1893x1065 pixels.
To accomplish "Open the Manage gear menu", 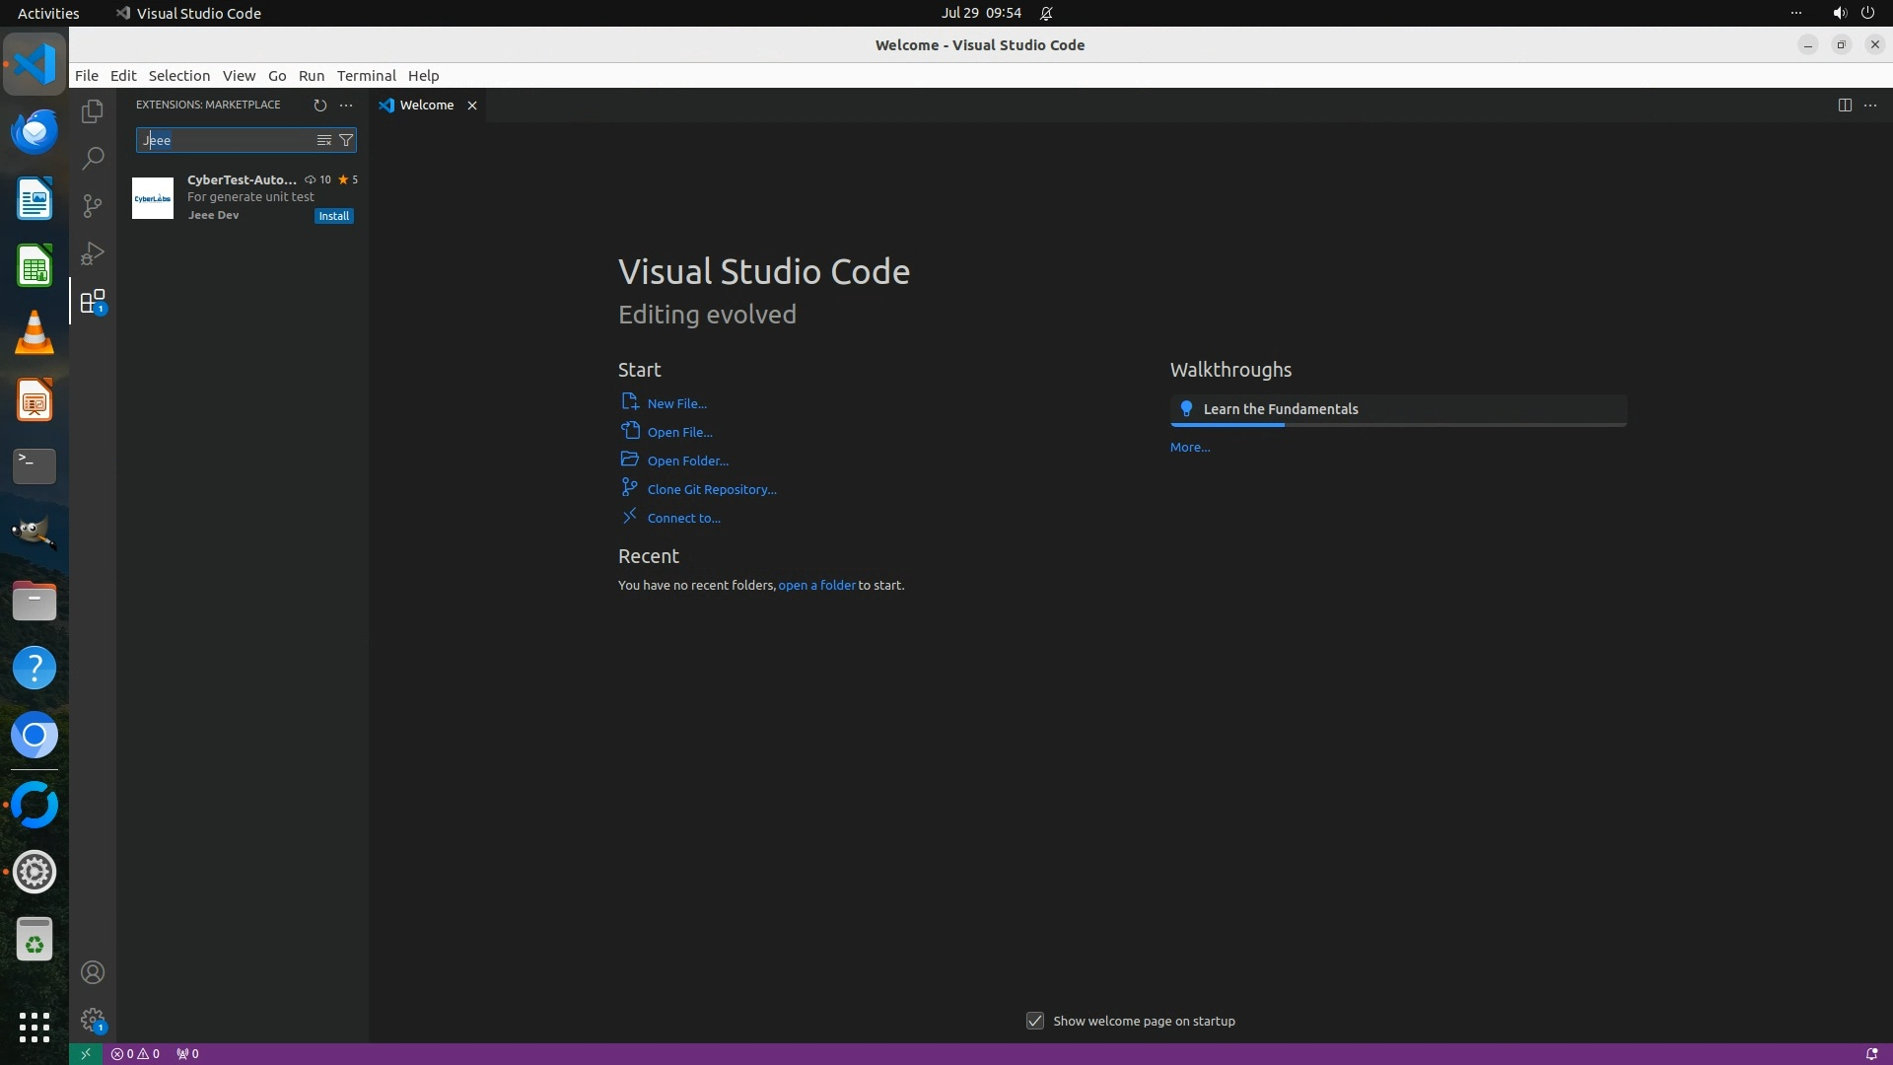I will click(93, 1020).
